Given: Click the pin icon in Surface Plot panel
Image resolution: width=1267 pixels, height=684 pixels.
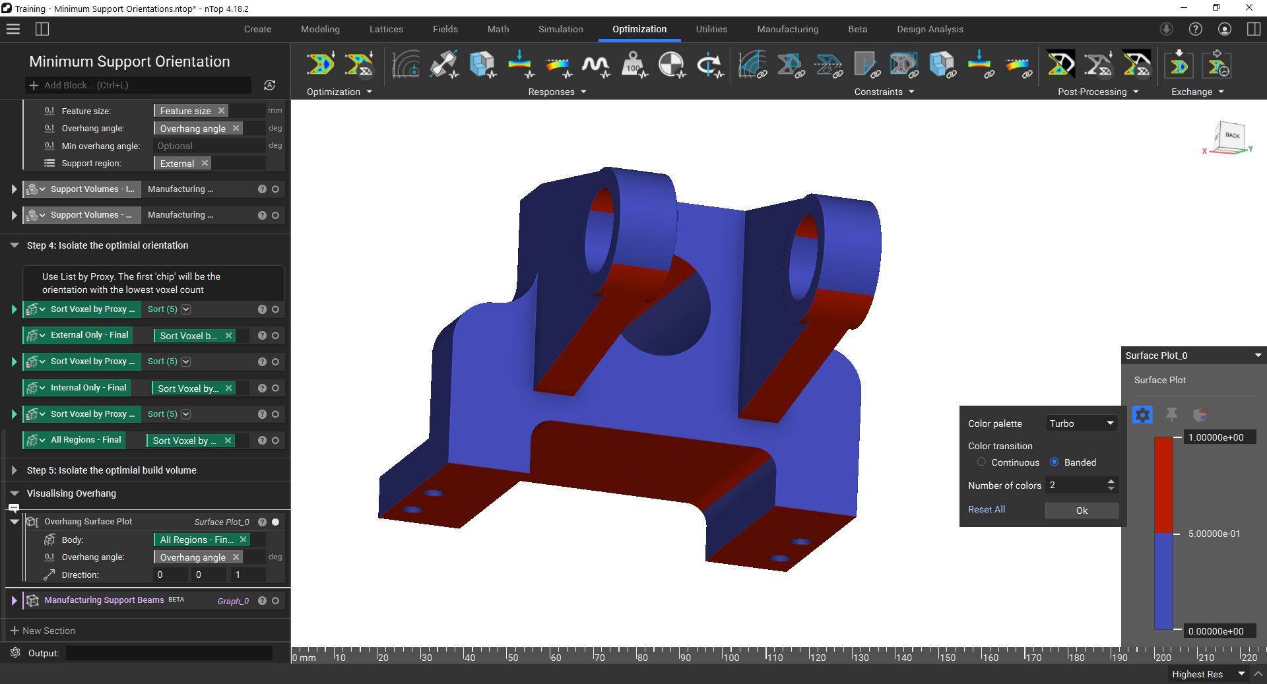Looking at the screenshot, I should pyautogui.click(x=1171, y=414).
